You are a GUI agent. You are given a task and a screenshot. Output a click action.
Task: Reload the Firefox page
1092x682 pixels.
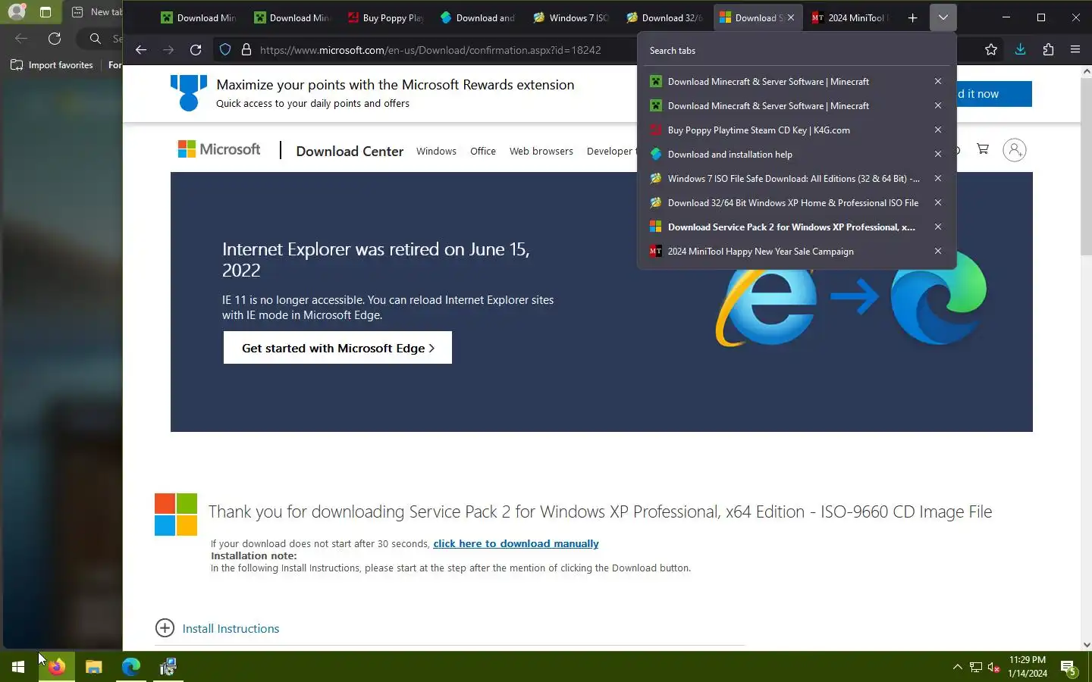tap(196, 50)
